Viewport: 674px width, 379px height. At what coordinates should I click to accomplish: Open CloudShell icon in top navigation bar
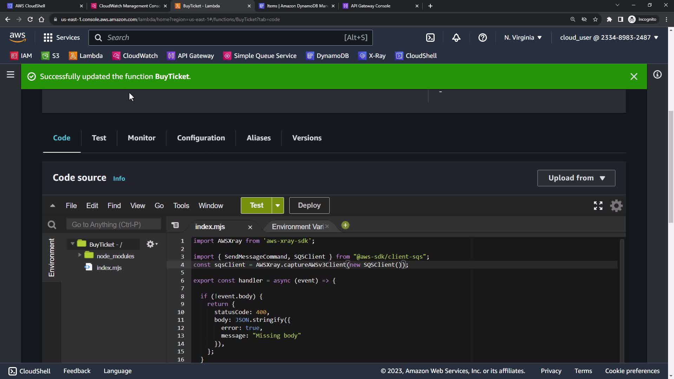pyautogui.click(x=430, y=38)
